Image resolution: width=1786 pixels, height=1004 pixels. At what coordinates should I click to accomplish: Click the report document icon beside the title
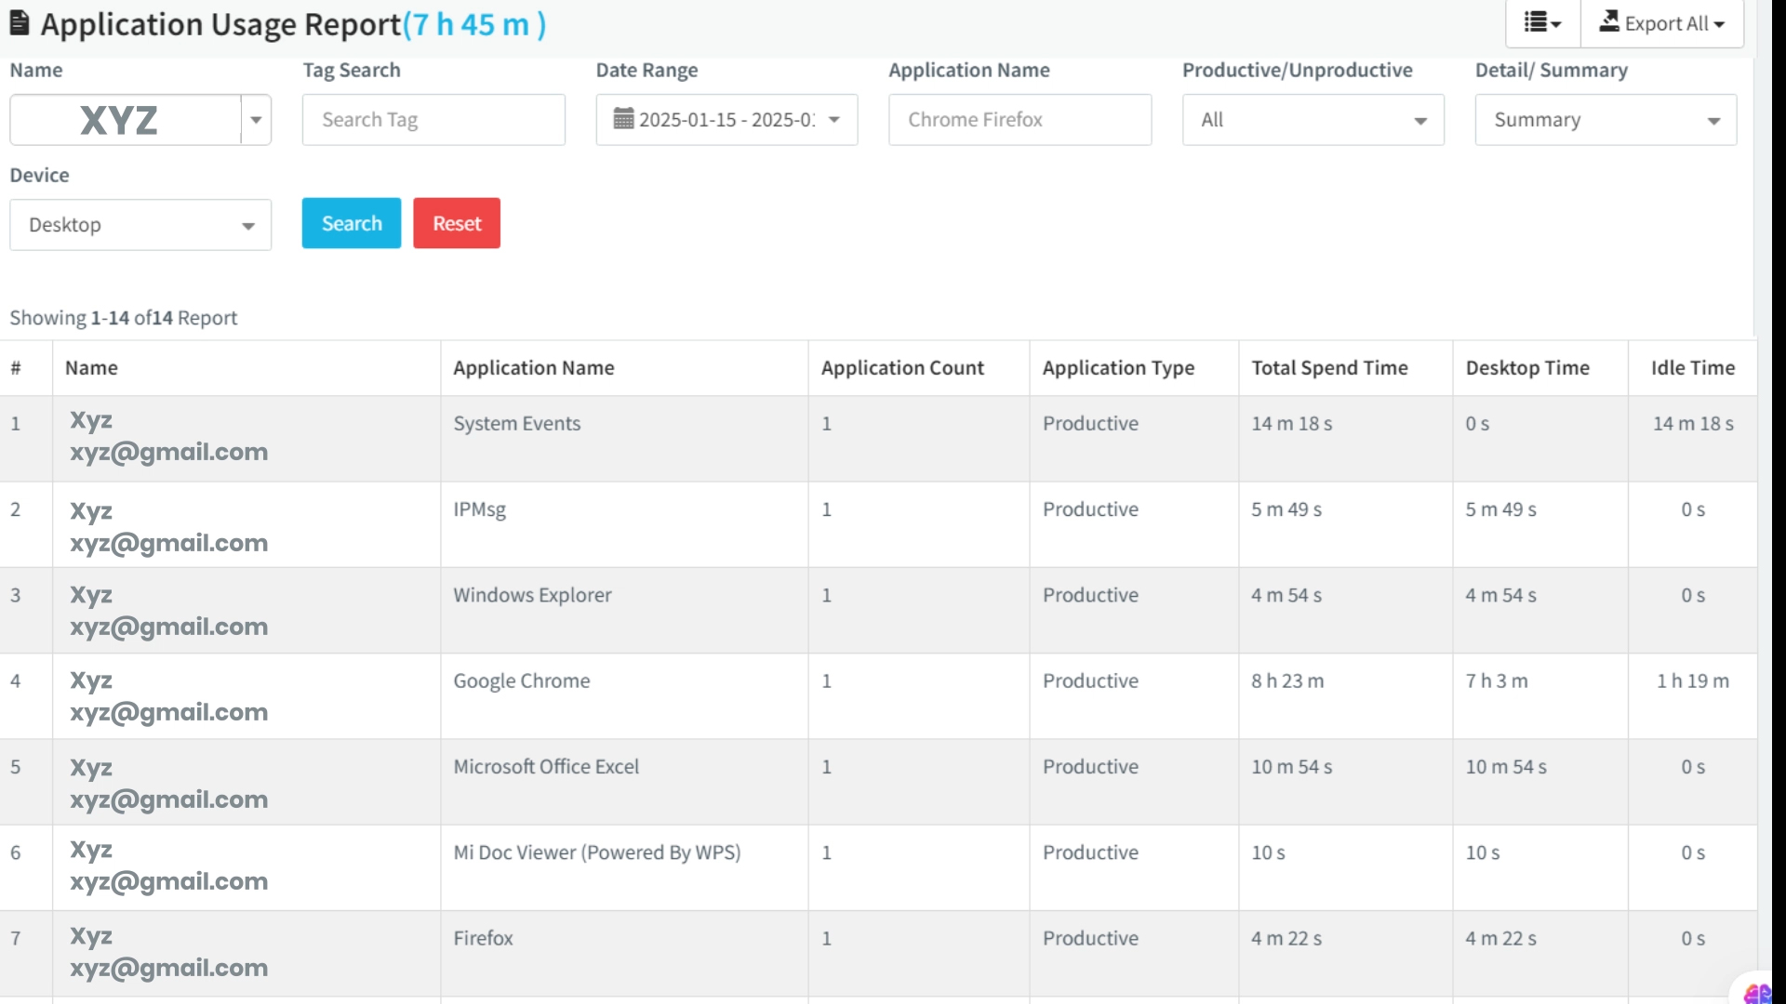click(20, 23)
